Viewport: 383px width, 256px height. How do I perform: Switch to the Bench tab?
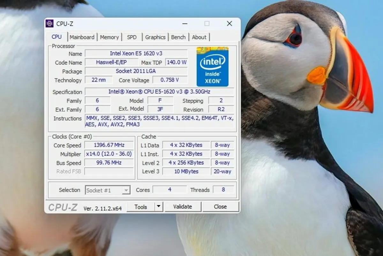coord(178,37)
